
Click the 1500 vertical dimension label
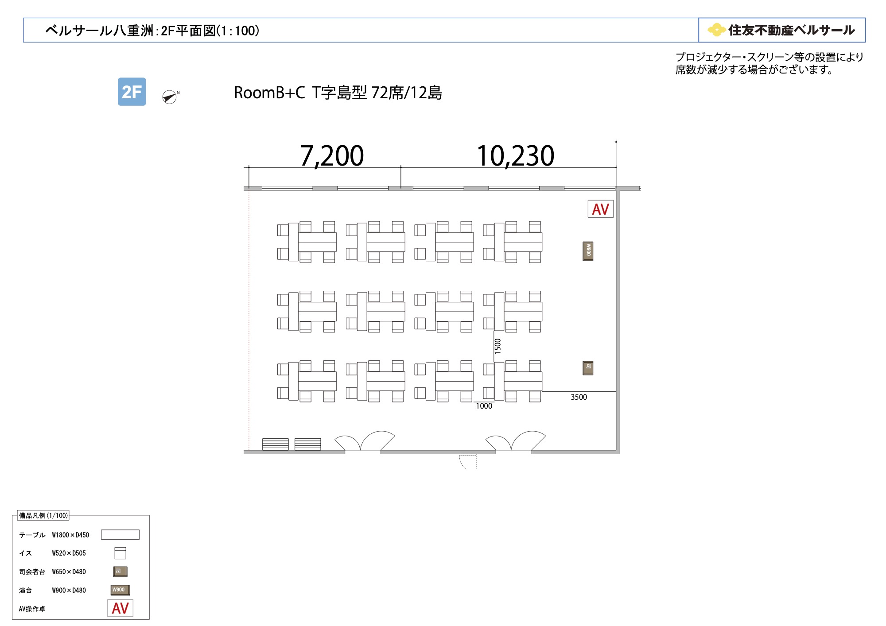point(498,346)
